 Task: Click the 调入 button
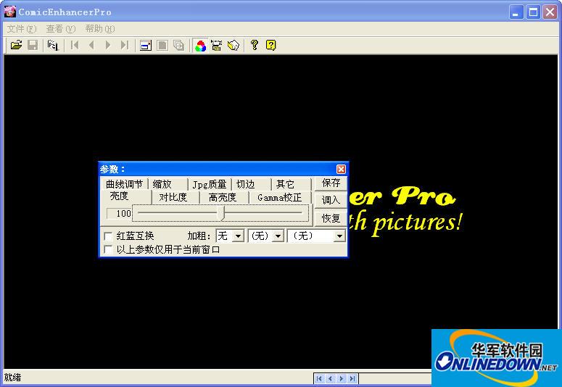tap(331, 200)
